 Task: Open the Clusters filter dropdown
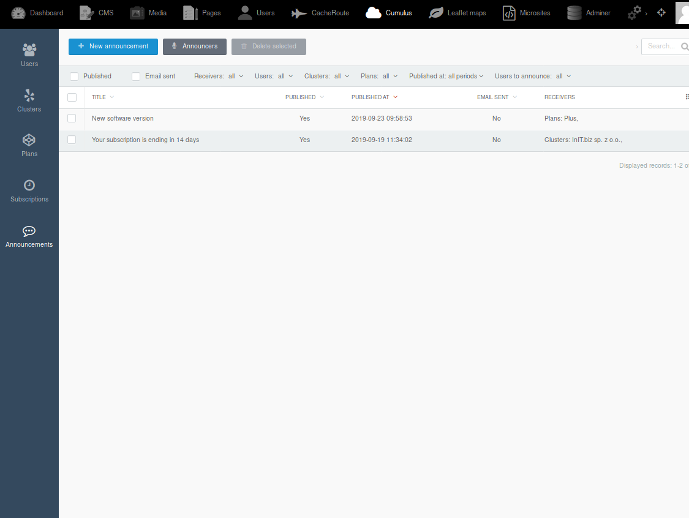[326, 76]
